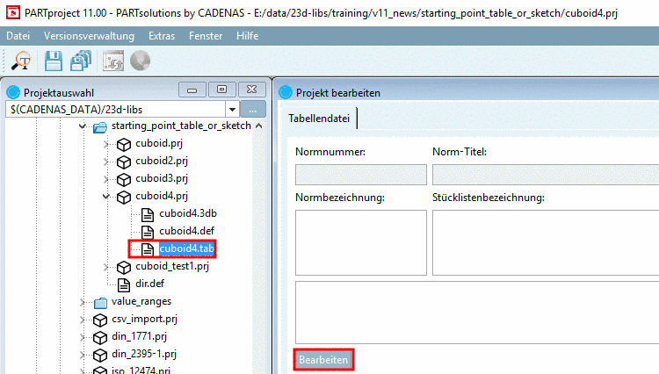Click the tree scroll-up arrow
The width and height of the screenshot is (659, 374).
coord(259,126)
